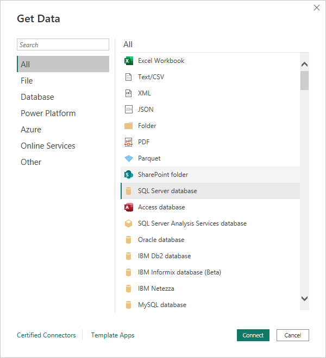Viewport: 326px width, 358px height.
Task: Click the PDF connector icon
Action: point(129,142)
